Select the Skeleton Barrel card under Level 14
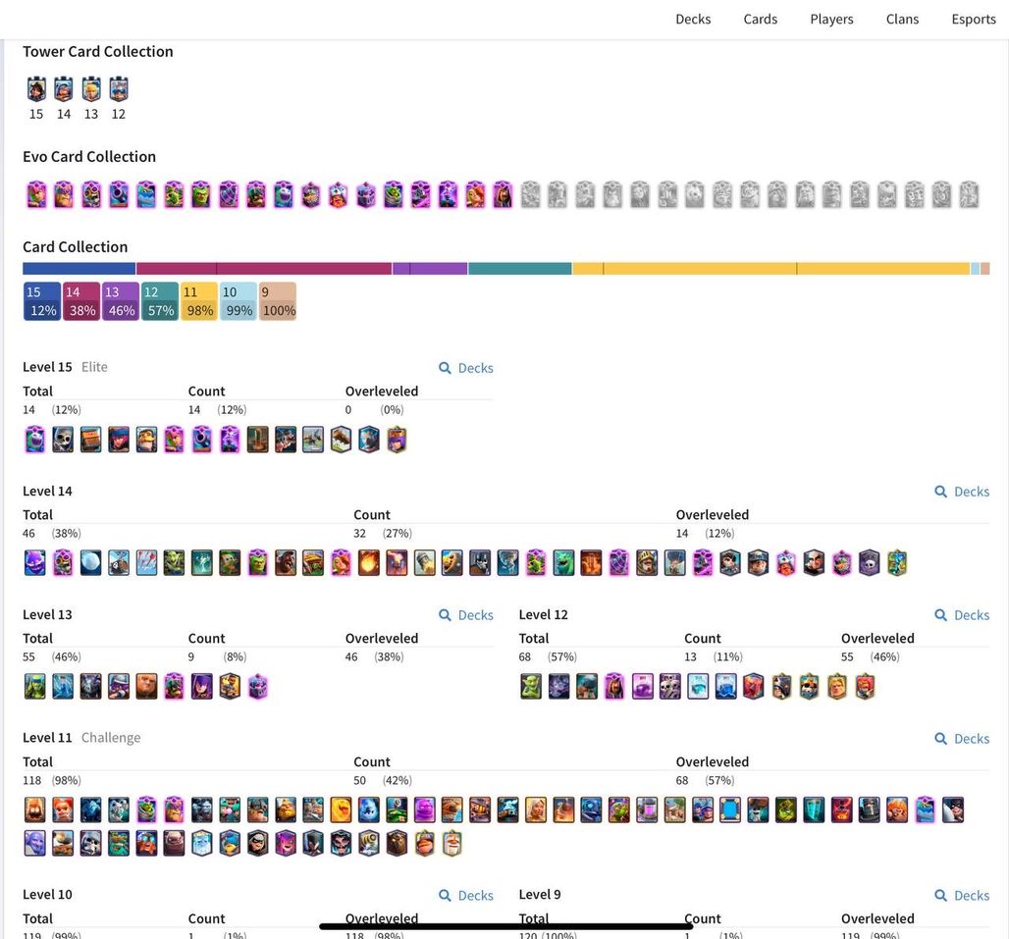1009x939 pixels. 119,563
